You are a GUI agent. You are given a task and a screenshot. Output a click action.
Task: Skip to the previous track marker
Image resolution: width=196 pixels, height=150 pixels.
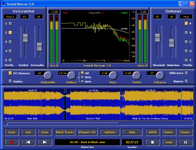(28, 142)
